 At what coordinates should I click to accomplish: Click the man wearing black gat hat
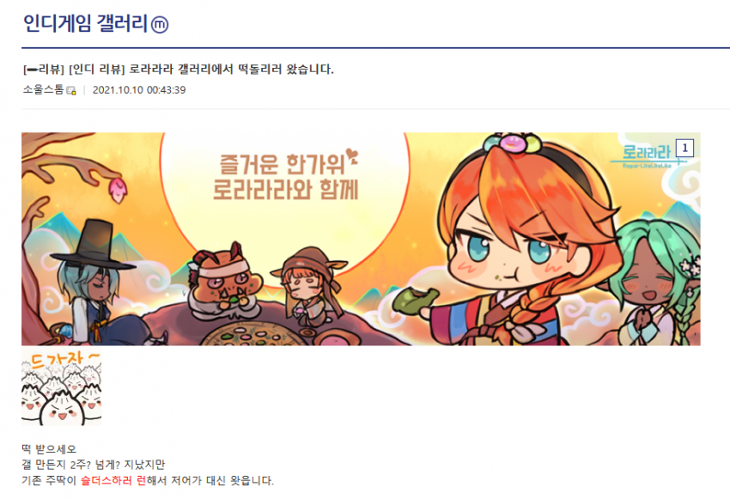tap(93, 284)
